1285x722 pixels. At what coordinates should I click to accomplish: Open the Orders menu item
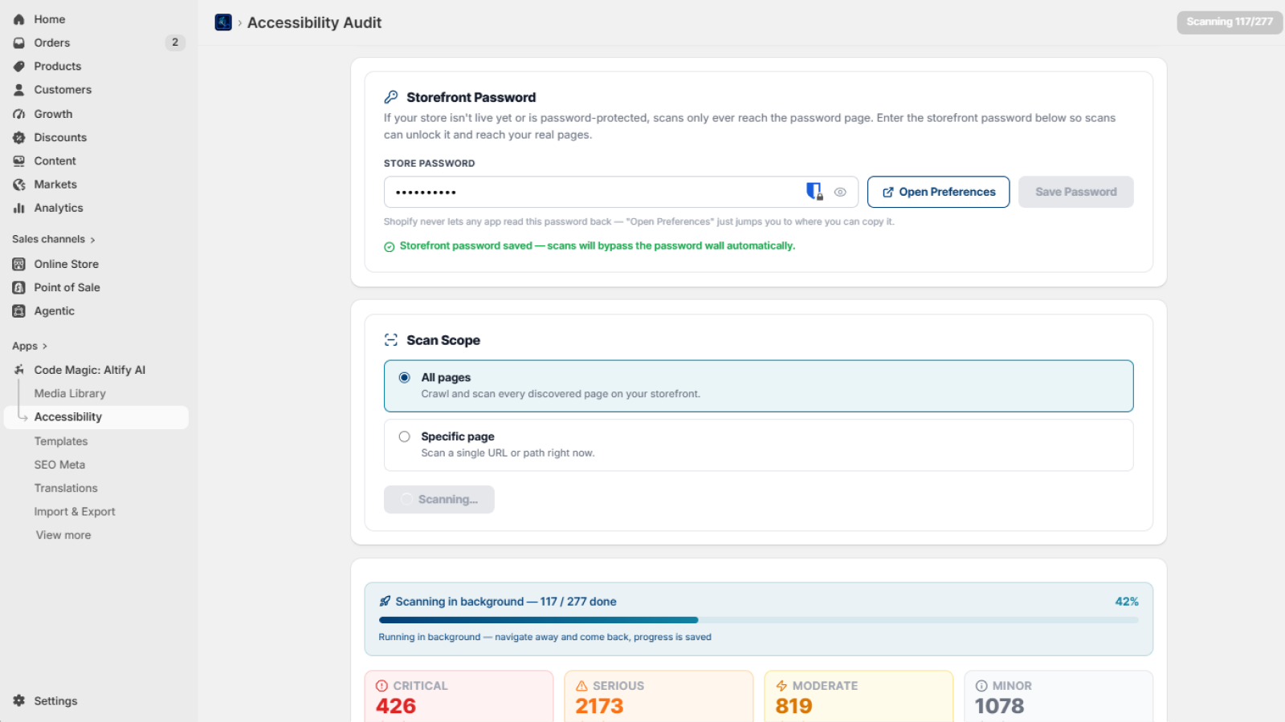coord(98,43)
